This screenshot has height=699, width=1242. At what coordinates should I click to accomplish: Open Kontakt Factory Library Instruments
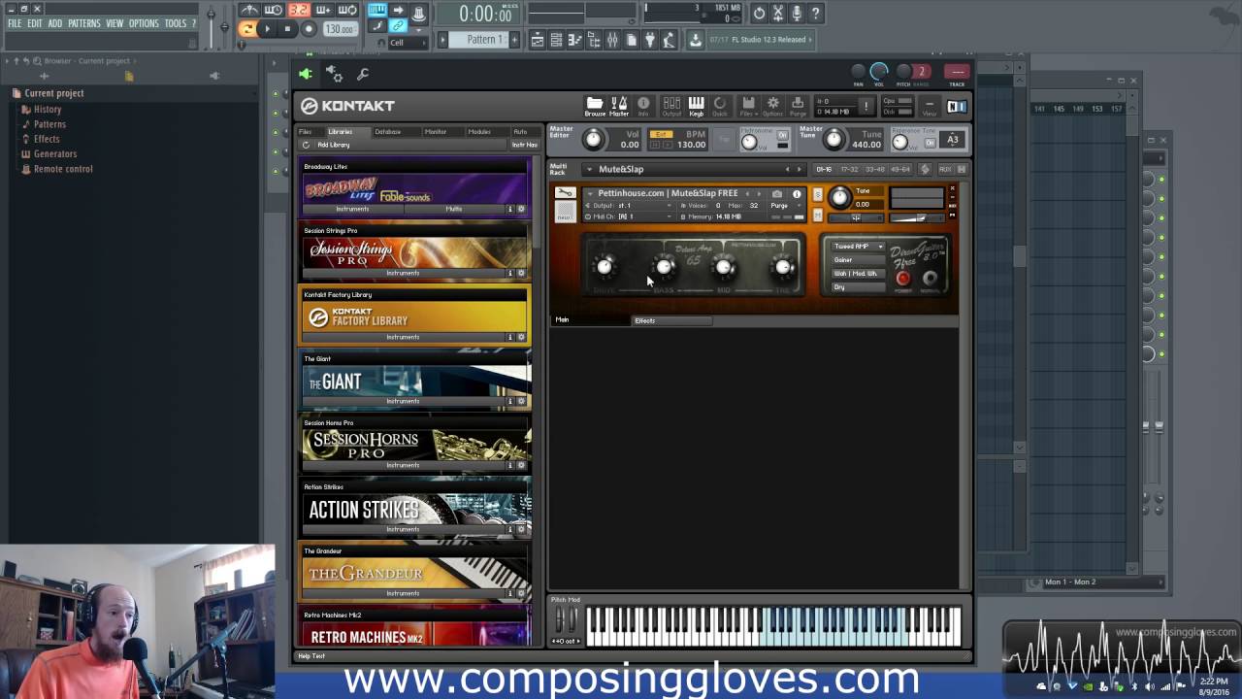403,337
